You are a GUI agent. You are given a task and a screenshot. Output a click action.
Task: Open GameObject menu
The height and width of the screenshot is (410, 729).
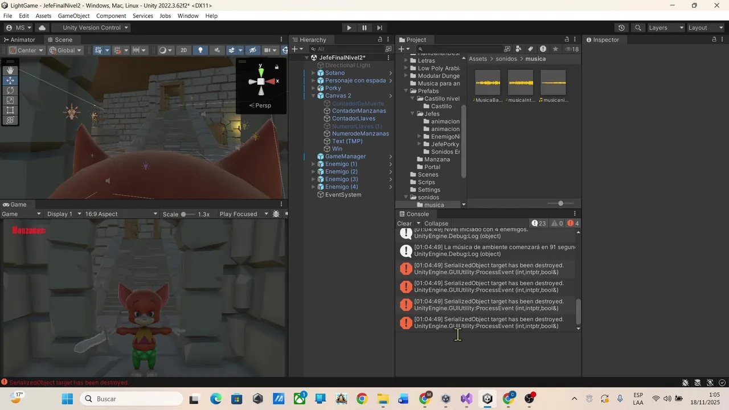pyautogui.click(x=74, y=16)
